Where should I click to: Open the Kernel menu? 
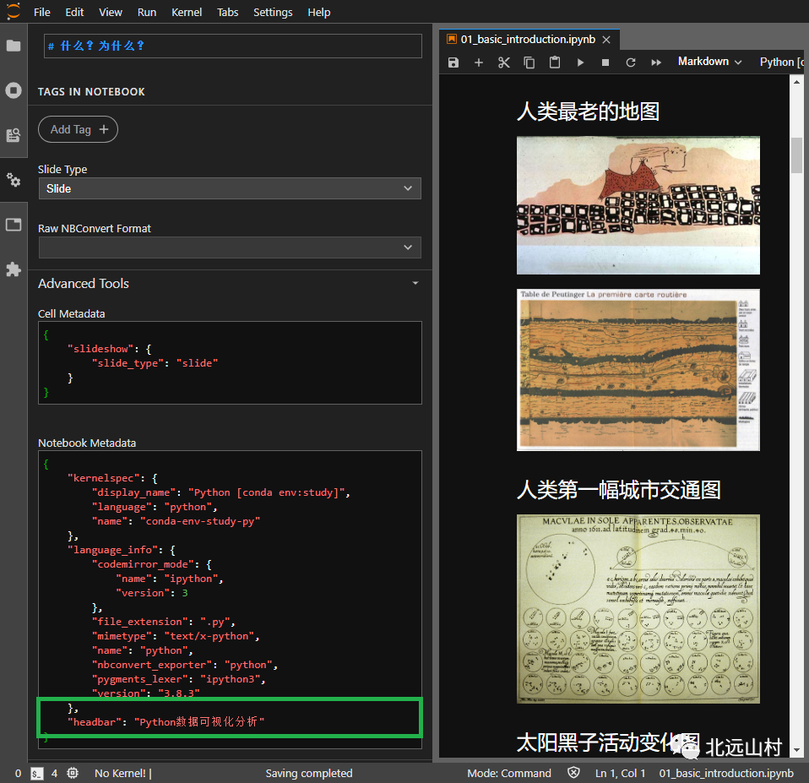(x=187, y=12)
